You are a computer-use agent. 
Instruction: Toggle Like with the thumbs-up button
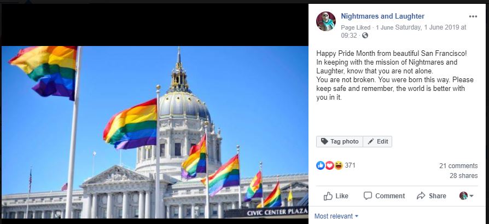pos(336,196)
